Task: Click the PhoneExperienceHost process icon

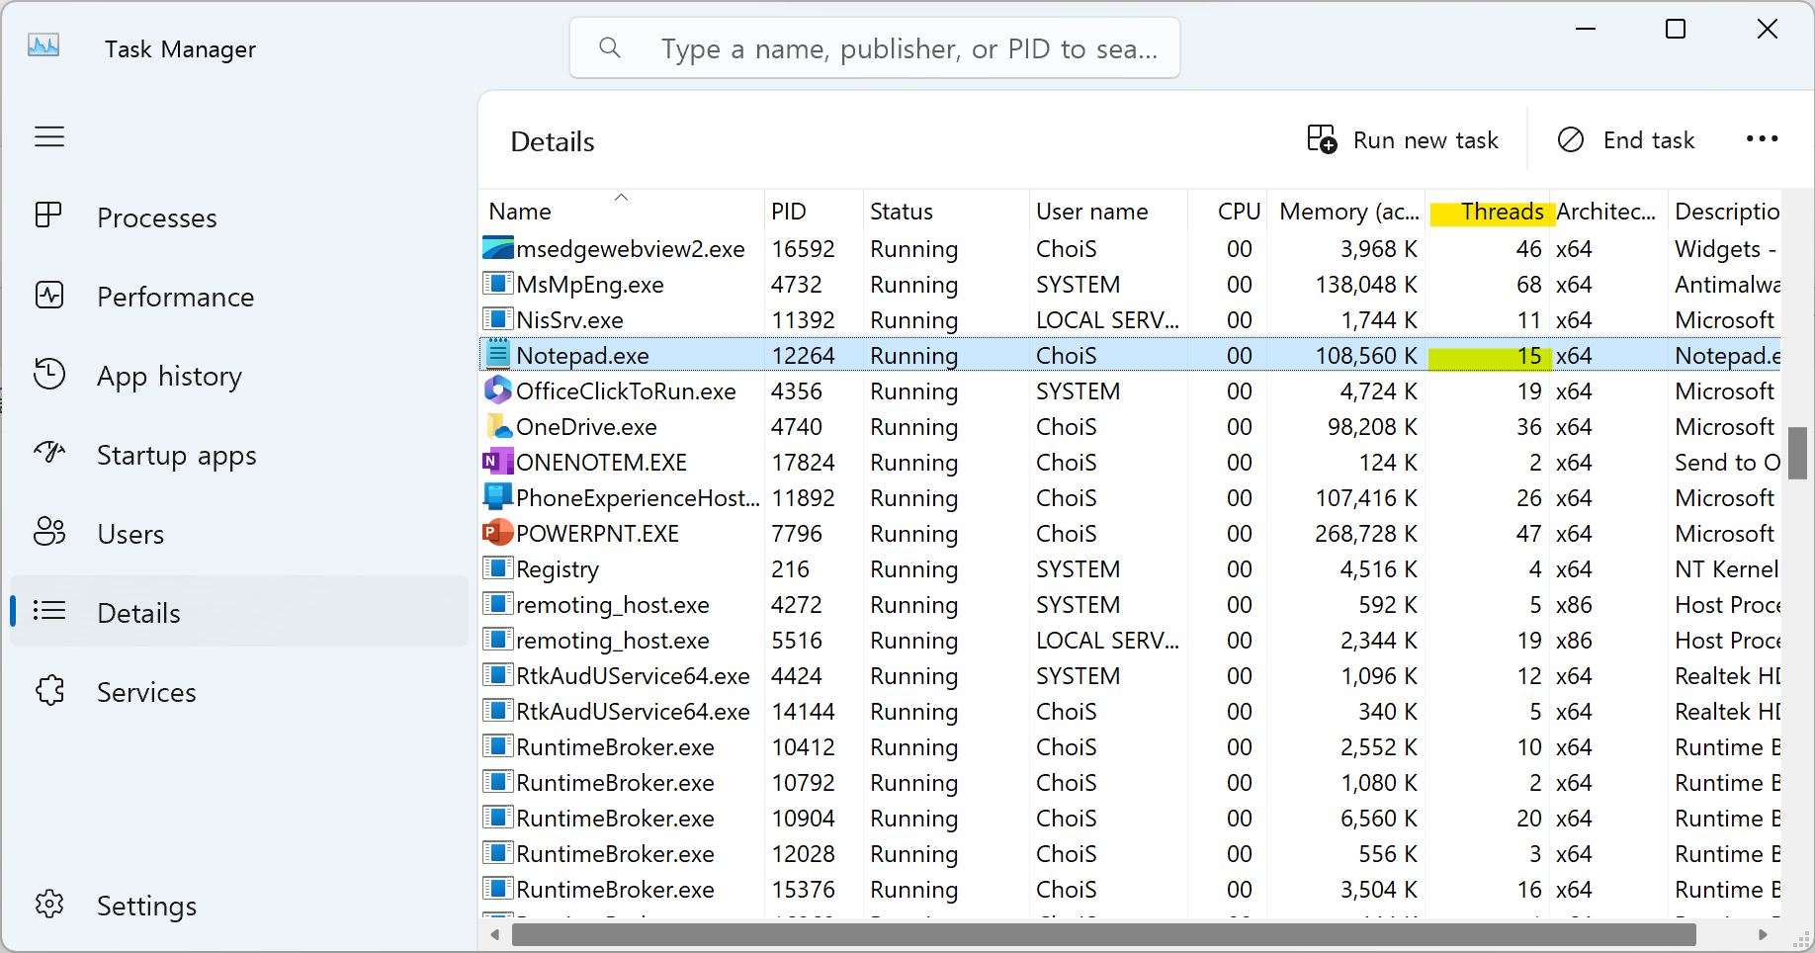Action: (x=497, y=496)
